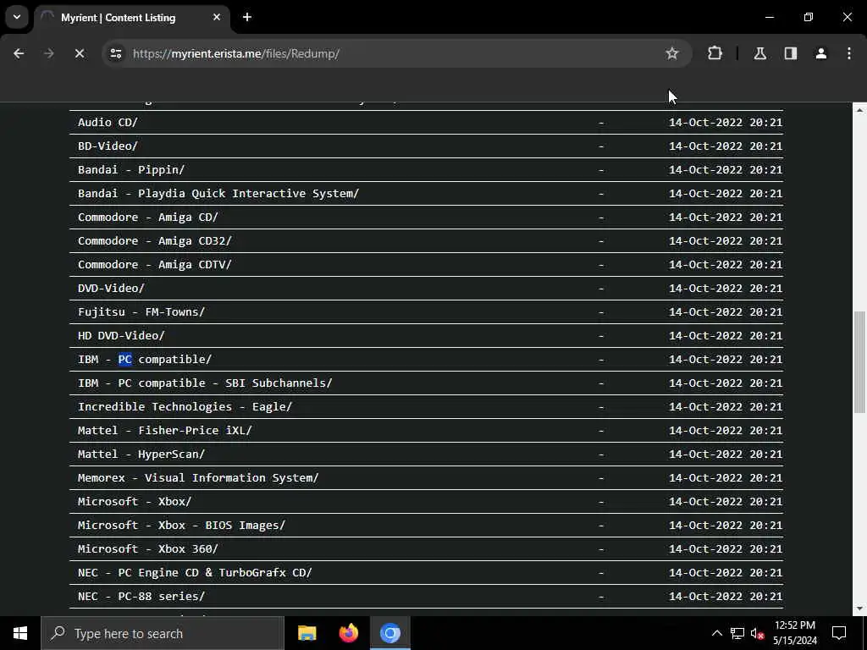
Task: Open the DVD-Video/ folder
Action: pos(111,289)
